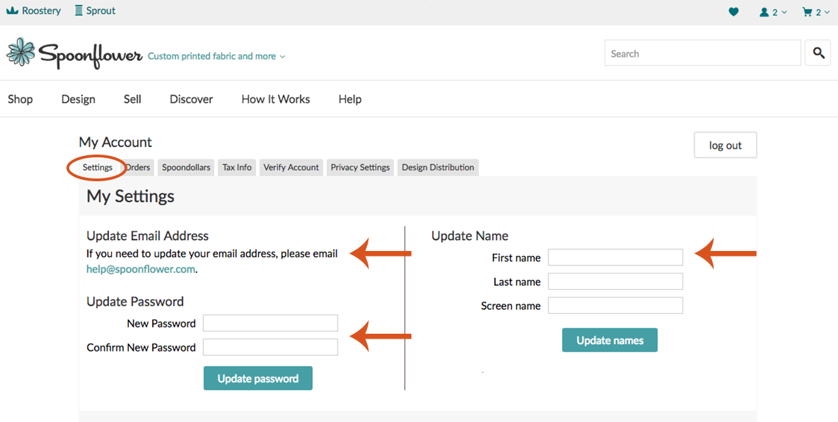Click the help@spoonflower.com email link
This screenshot has width=838, height=422.
pos(141,269)
